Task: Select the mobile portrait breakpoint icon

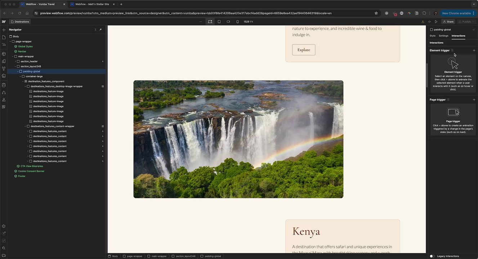Action: [237, 22]
